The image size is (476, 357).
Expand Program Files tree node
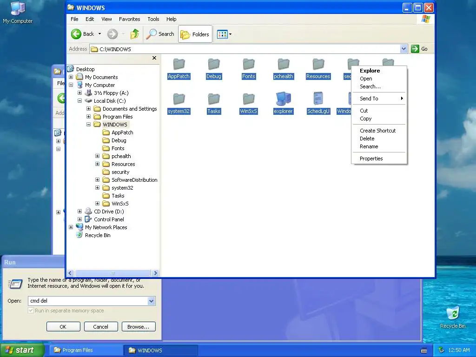[x=88, y=117]
